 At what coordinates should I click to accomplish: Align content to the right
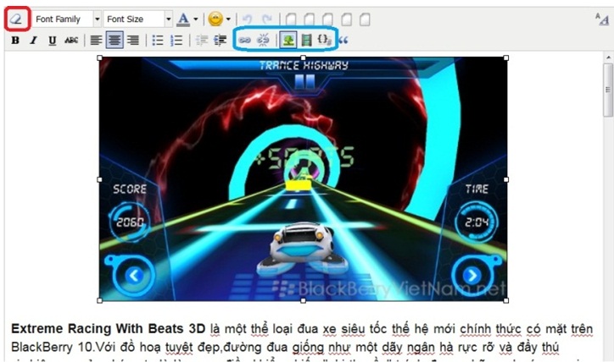pos(133,41)
